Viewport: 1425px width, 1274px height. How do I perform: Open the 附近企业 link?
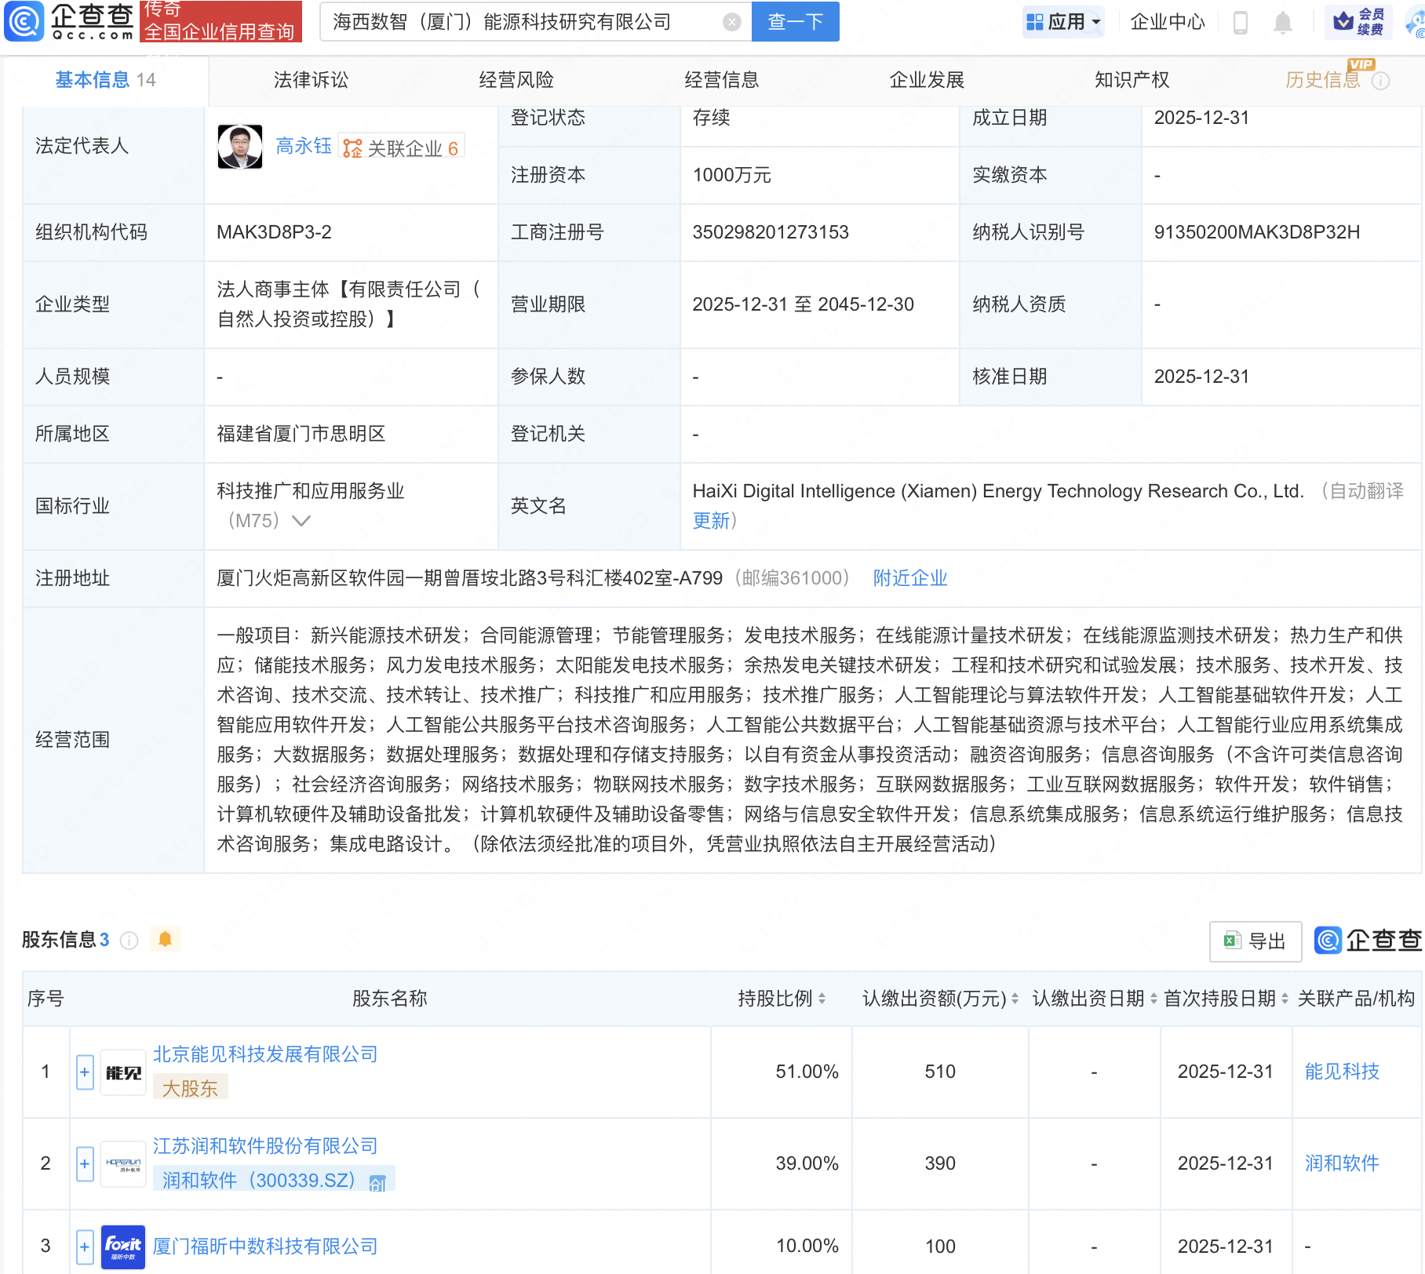pyautogui.click(x=910, y=578)
